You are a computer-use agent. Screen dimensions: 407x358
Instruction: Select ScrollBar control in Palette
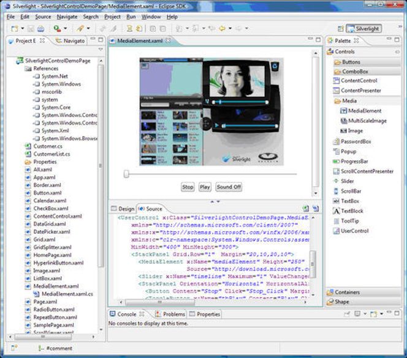[347, 191]
